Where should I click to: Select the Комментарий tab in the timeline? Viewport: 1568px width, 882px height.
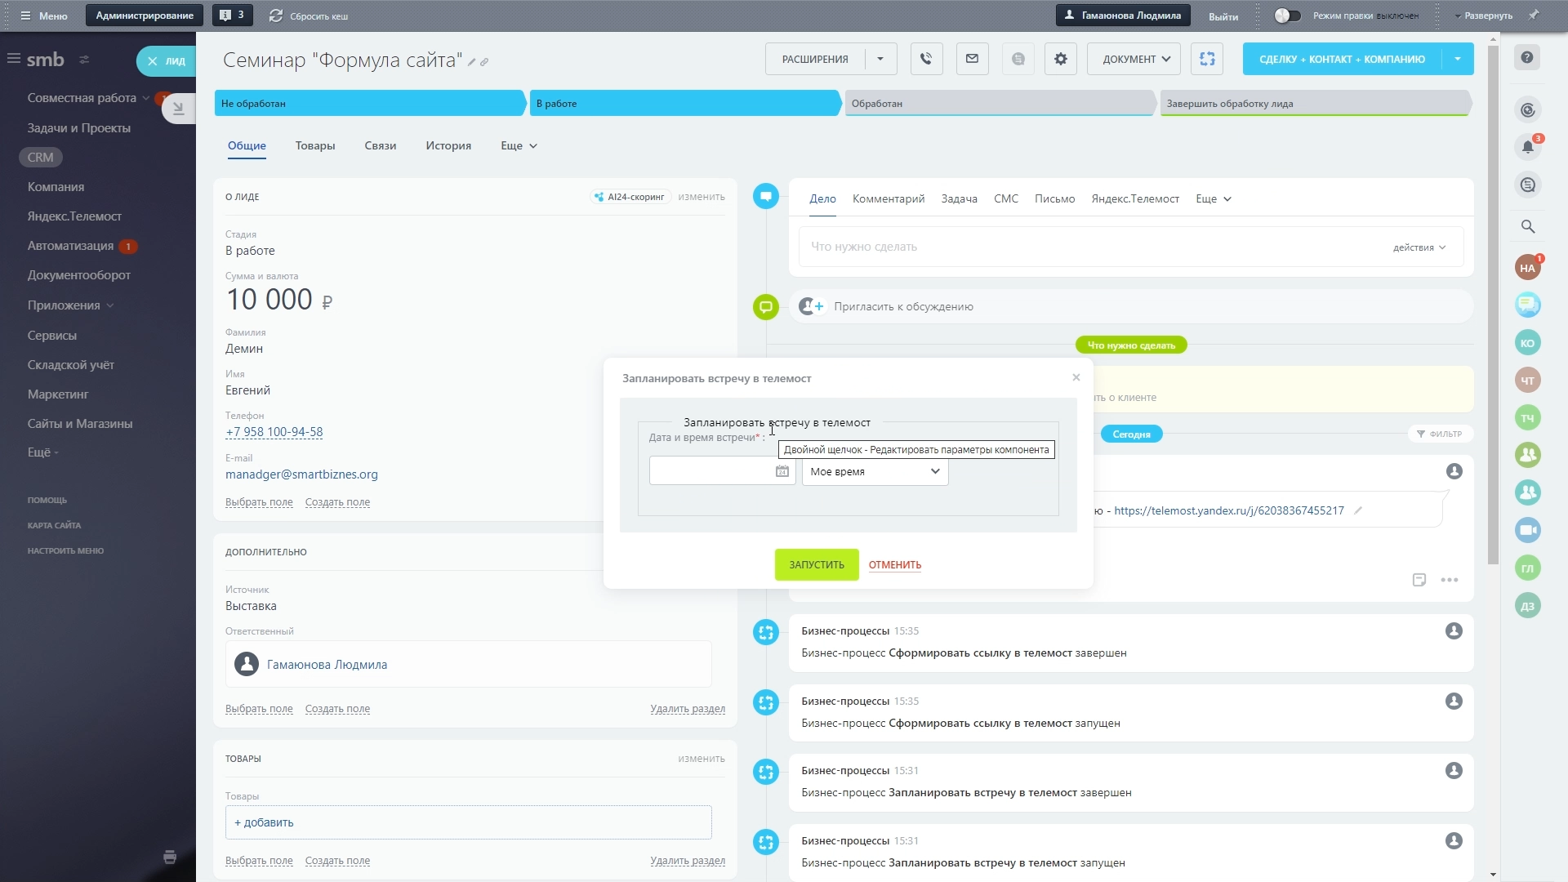888,198
